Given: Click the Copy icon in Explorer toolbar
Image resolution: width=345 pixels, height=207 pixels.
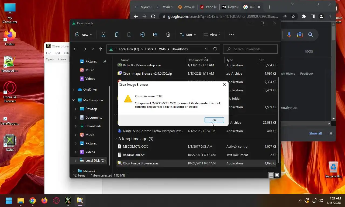Looking at the screenshot, I should click(116, 34).
